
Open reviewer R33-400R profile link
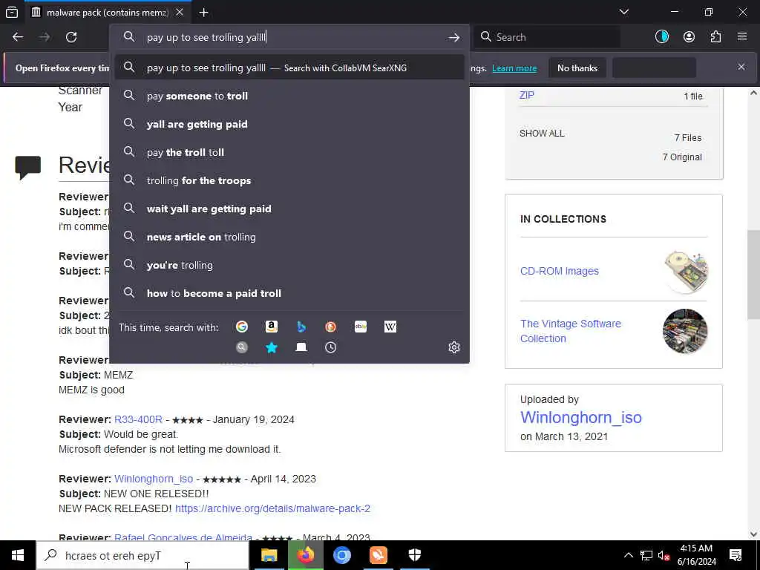(x=138, y=419)
